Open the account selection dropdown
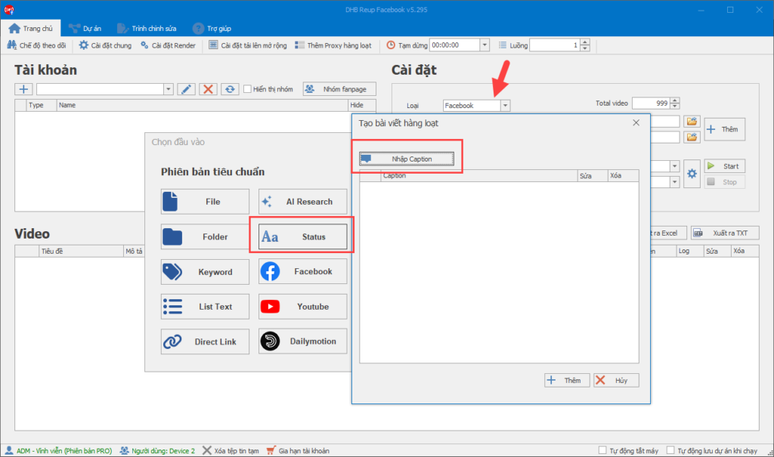 (168, 89)
